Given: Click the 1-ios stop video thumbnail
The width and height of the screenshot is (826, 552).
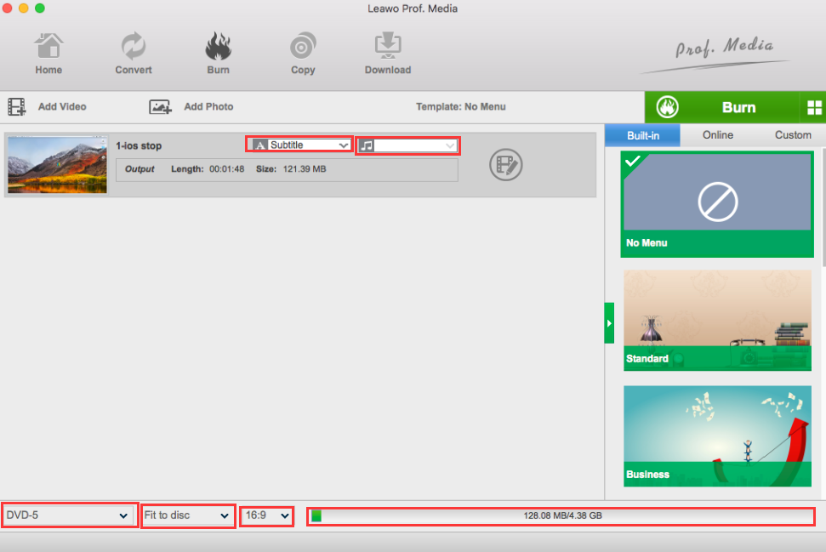Looking at the screenshot, I should [x=57, y=165].
